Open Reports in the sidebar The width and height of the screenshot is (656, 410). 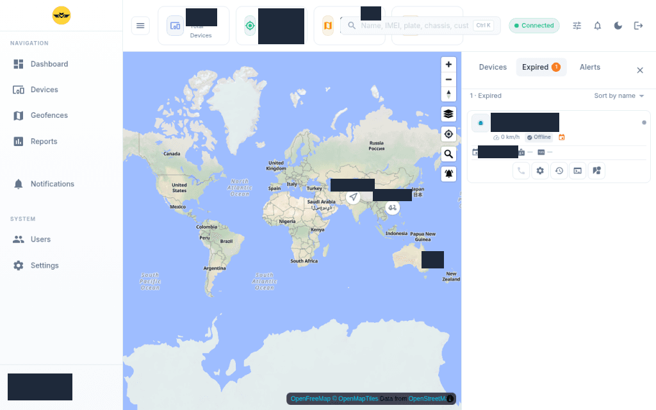61,142
